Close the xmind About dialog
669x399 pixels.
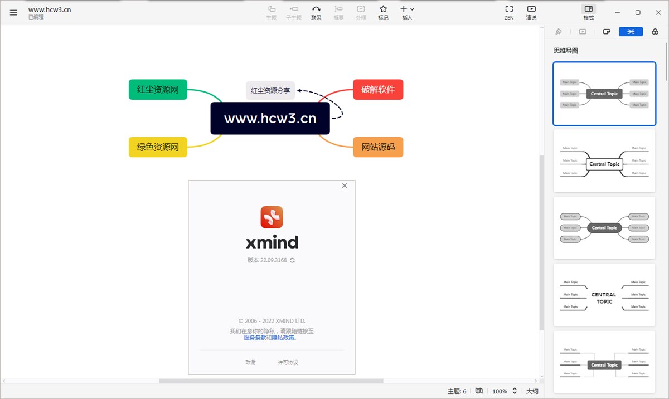click(345, 186)
